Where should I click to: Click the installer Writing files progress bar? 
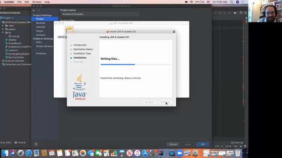pyautogui.click(x=136, y=65)
